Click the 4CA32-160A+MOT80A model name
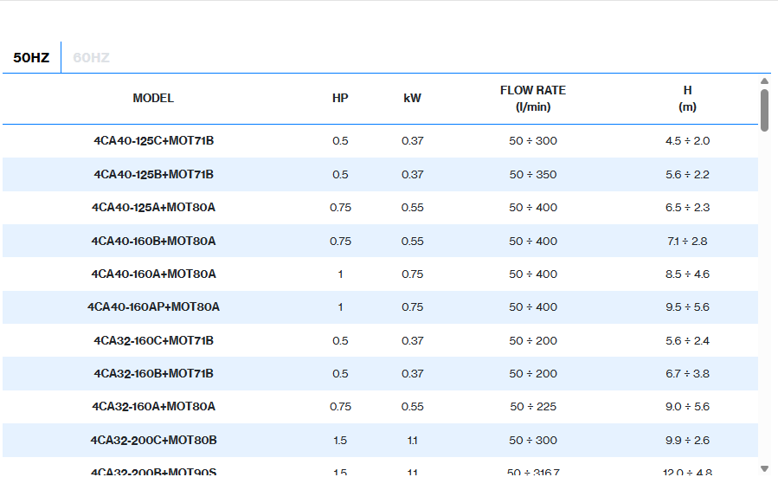Image resolution: width=778 pixels, height=490 pixels. [153, 407]
